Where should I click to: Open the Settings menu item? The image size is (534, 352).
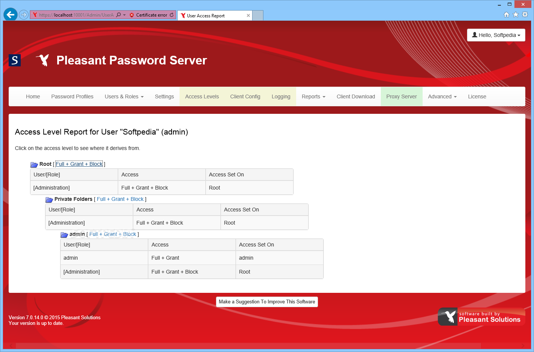pyautogui.click(x=164, y=96)
